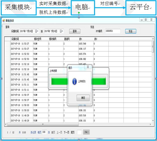Close the 提示 dialog with the X
This screenshot has width=157, height=141.
[x=88, y=67]
